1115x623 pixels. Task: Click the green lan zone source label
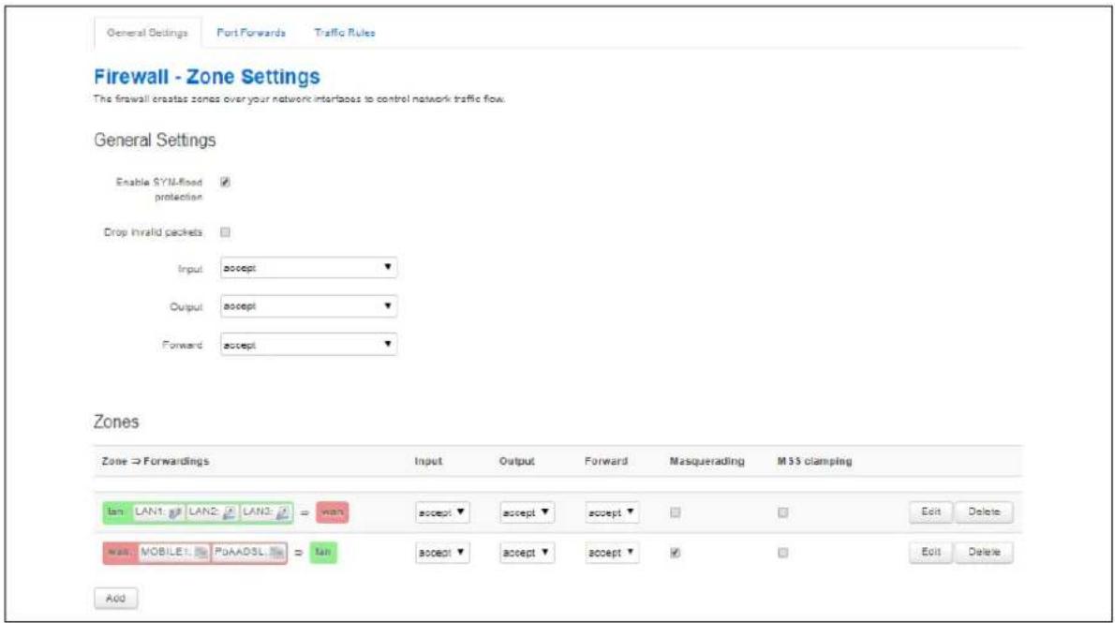point(115,512)
